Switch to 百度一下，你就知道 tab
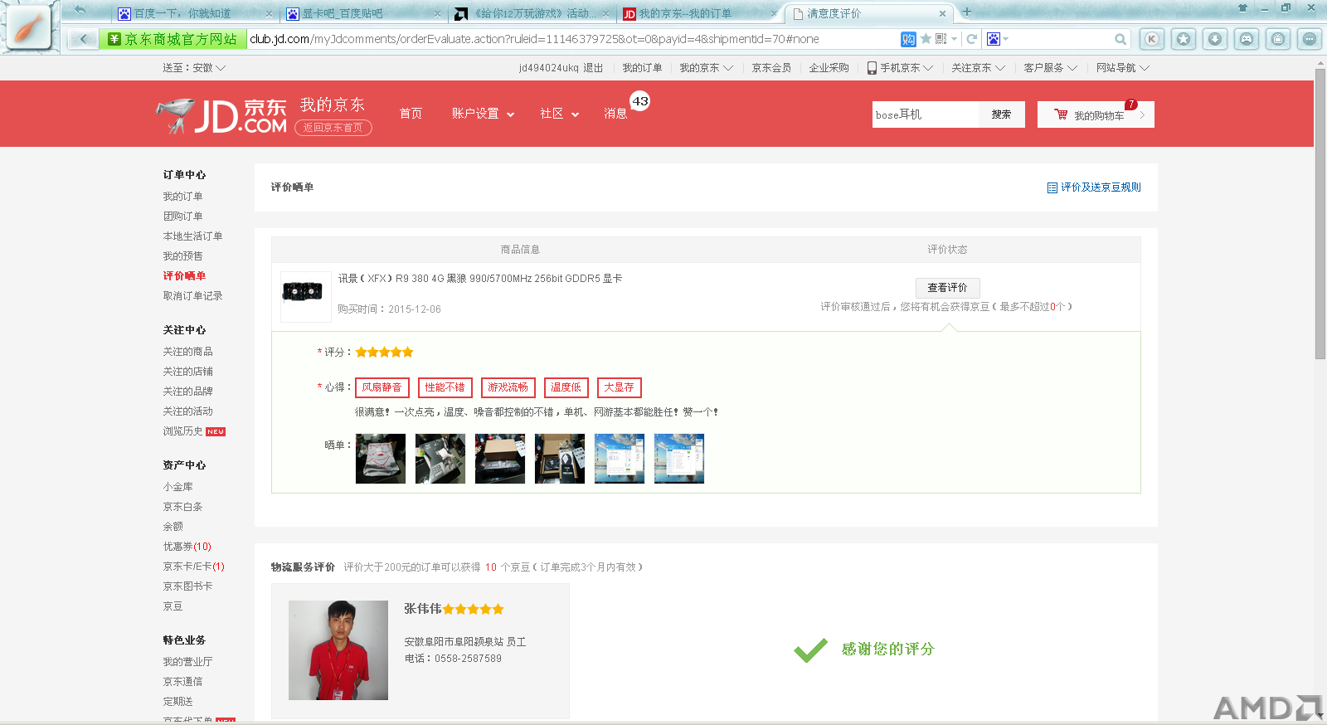Screen dimensions: 1327x725 point(194,13)
